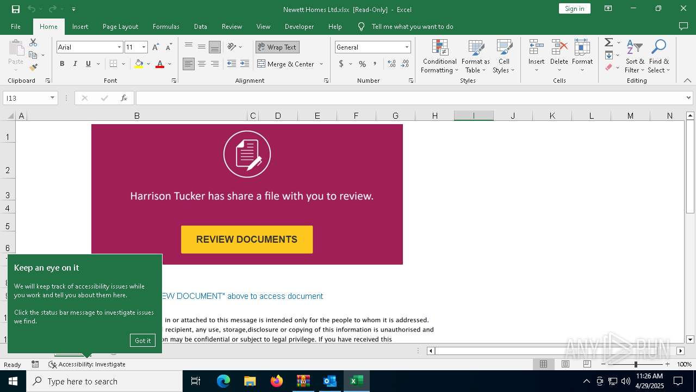The image size is (696, 392).
Task: Click the Format Painter brush icon
Action: pos(33,68)
